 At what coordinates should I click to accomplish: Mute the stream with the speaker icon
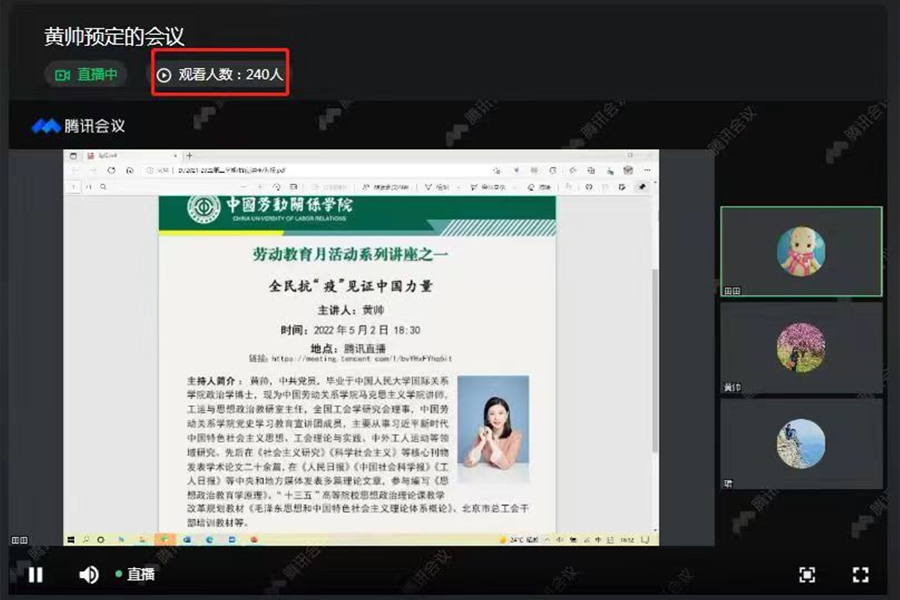89,575
